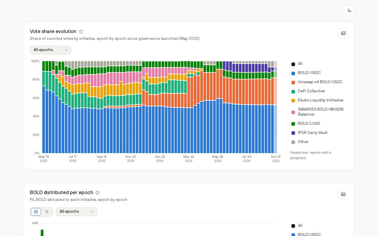The width and height of the screenshot is (378, 236).
Task: Open All epochs dropdown in BOLD distributed section
Action: pos(76,212)
